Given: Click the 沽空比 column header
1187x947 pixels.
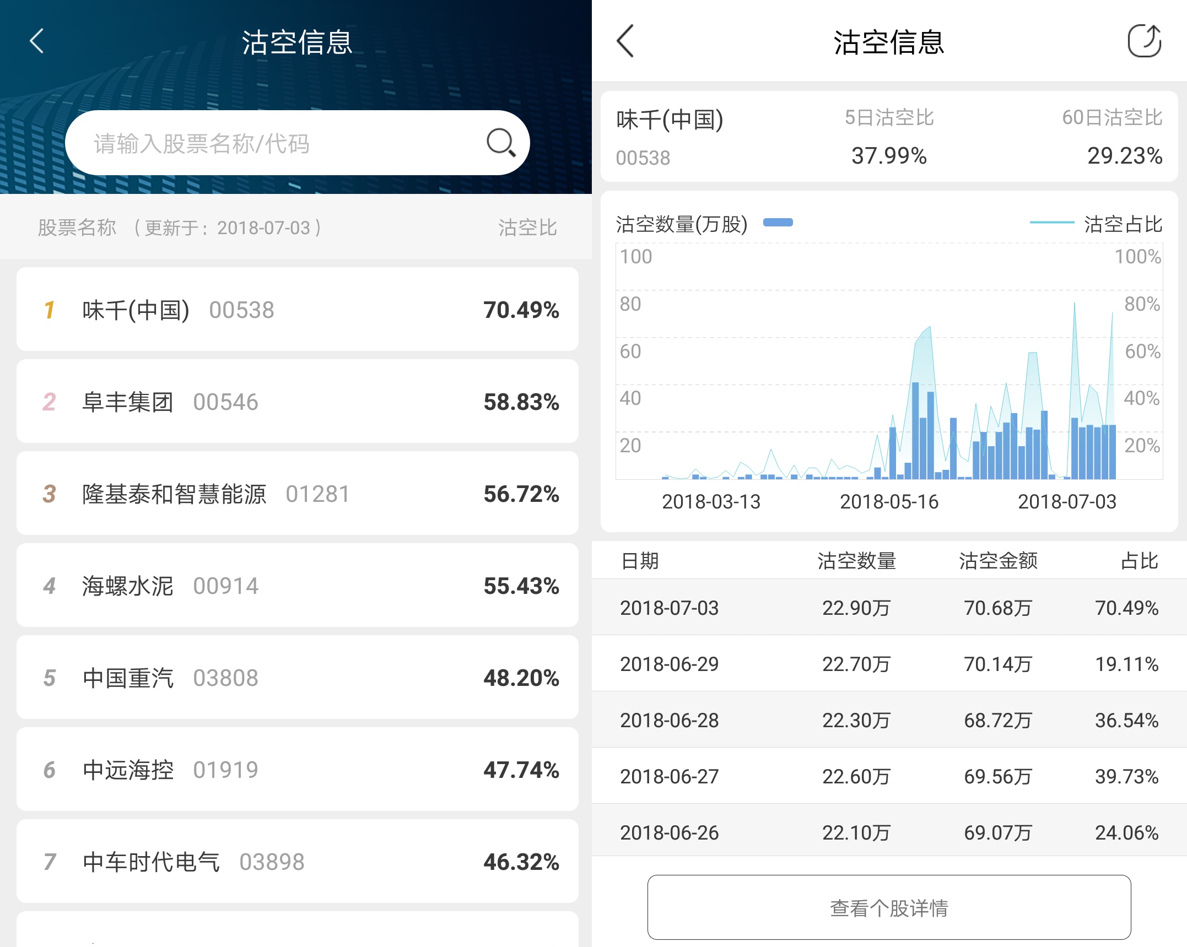Looking at the screenshot, I should [x=527, y=228].
